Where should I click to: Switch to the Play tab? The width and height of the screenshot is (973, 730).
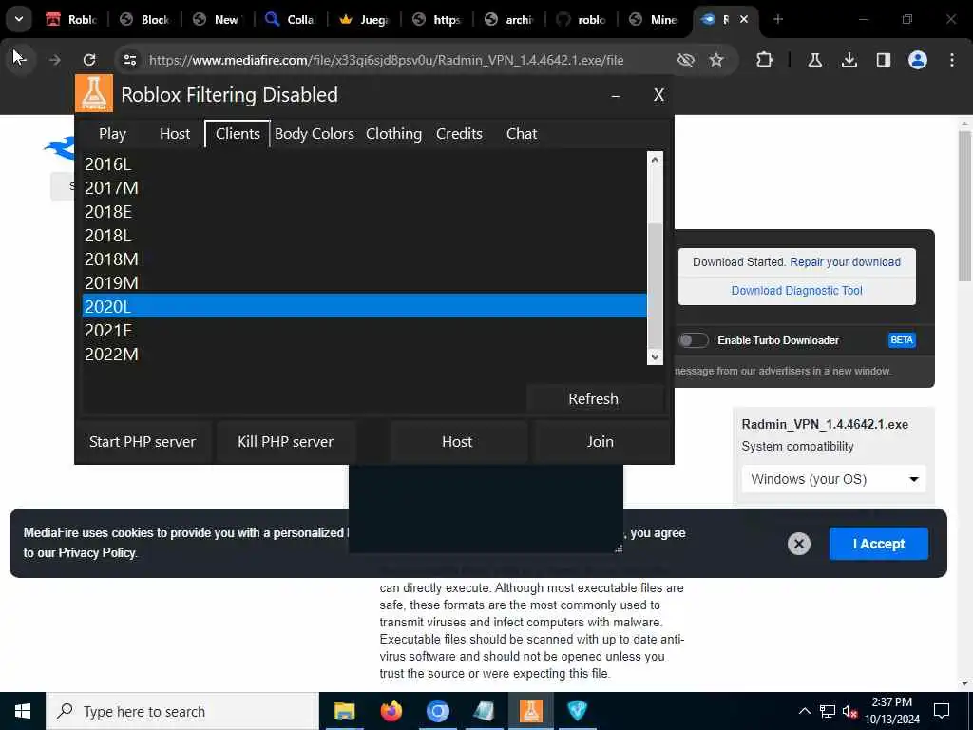pos(112,133)
